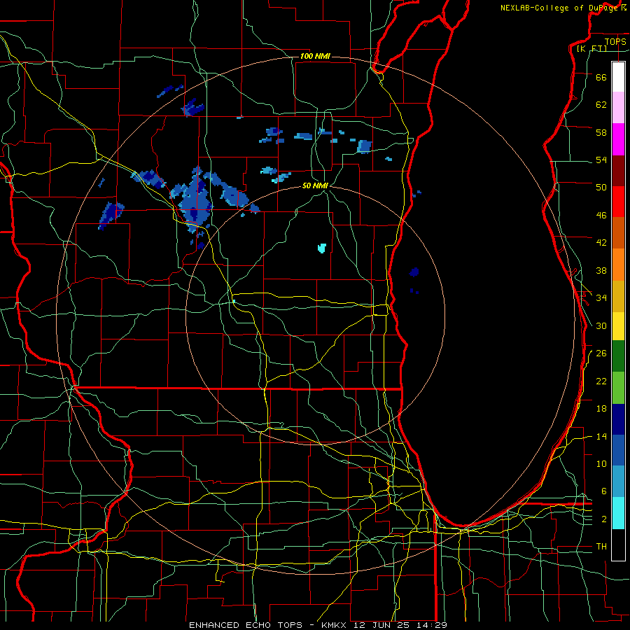Pick the cyan legend swatch between 6 and 2
The height and width of the screenshot is (630, 630).
point(618,513)
